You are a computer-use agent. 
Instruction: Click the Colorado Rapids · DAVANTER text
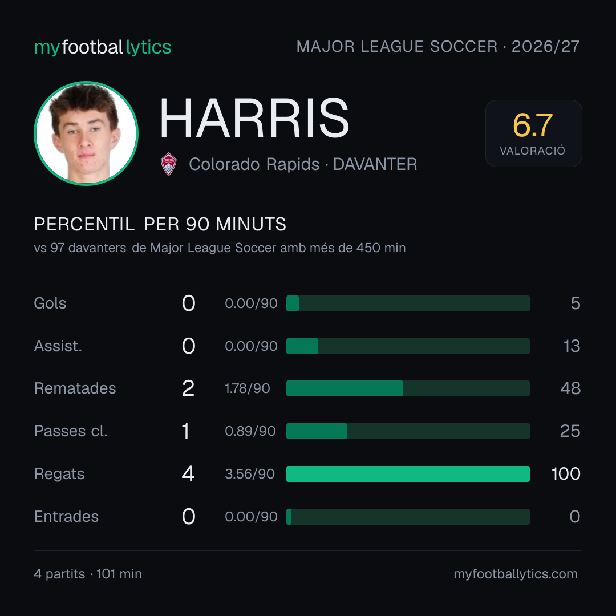pos(303,164)
